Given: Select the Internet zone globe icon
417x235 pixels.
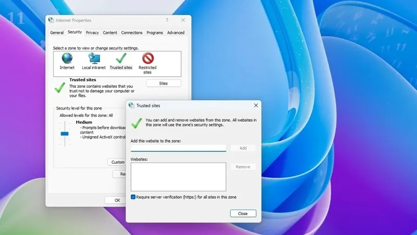Looking at the screenshot, I should [x=67, y=58].
